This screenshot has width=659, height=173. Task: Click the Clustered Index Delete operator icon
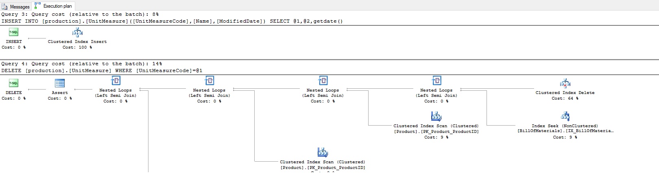pos(565,83)
